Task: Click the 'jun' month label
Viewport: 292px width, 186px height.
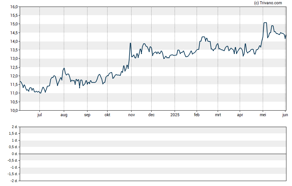Action: point(285,115)
